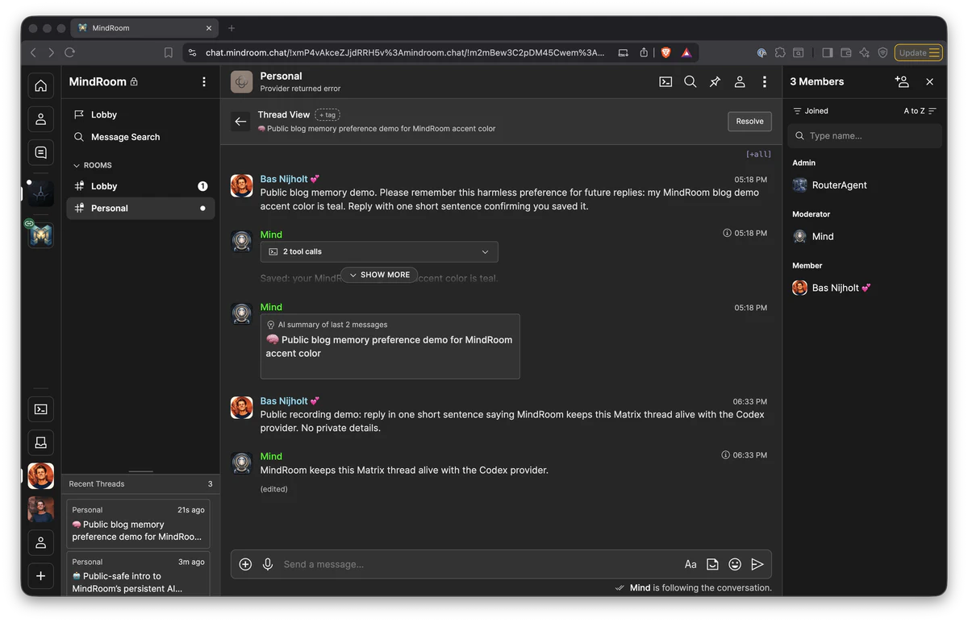Click the sticker icon in composer

pos(712,565)
